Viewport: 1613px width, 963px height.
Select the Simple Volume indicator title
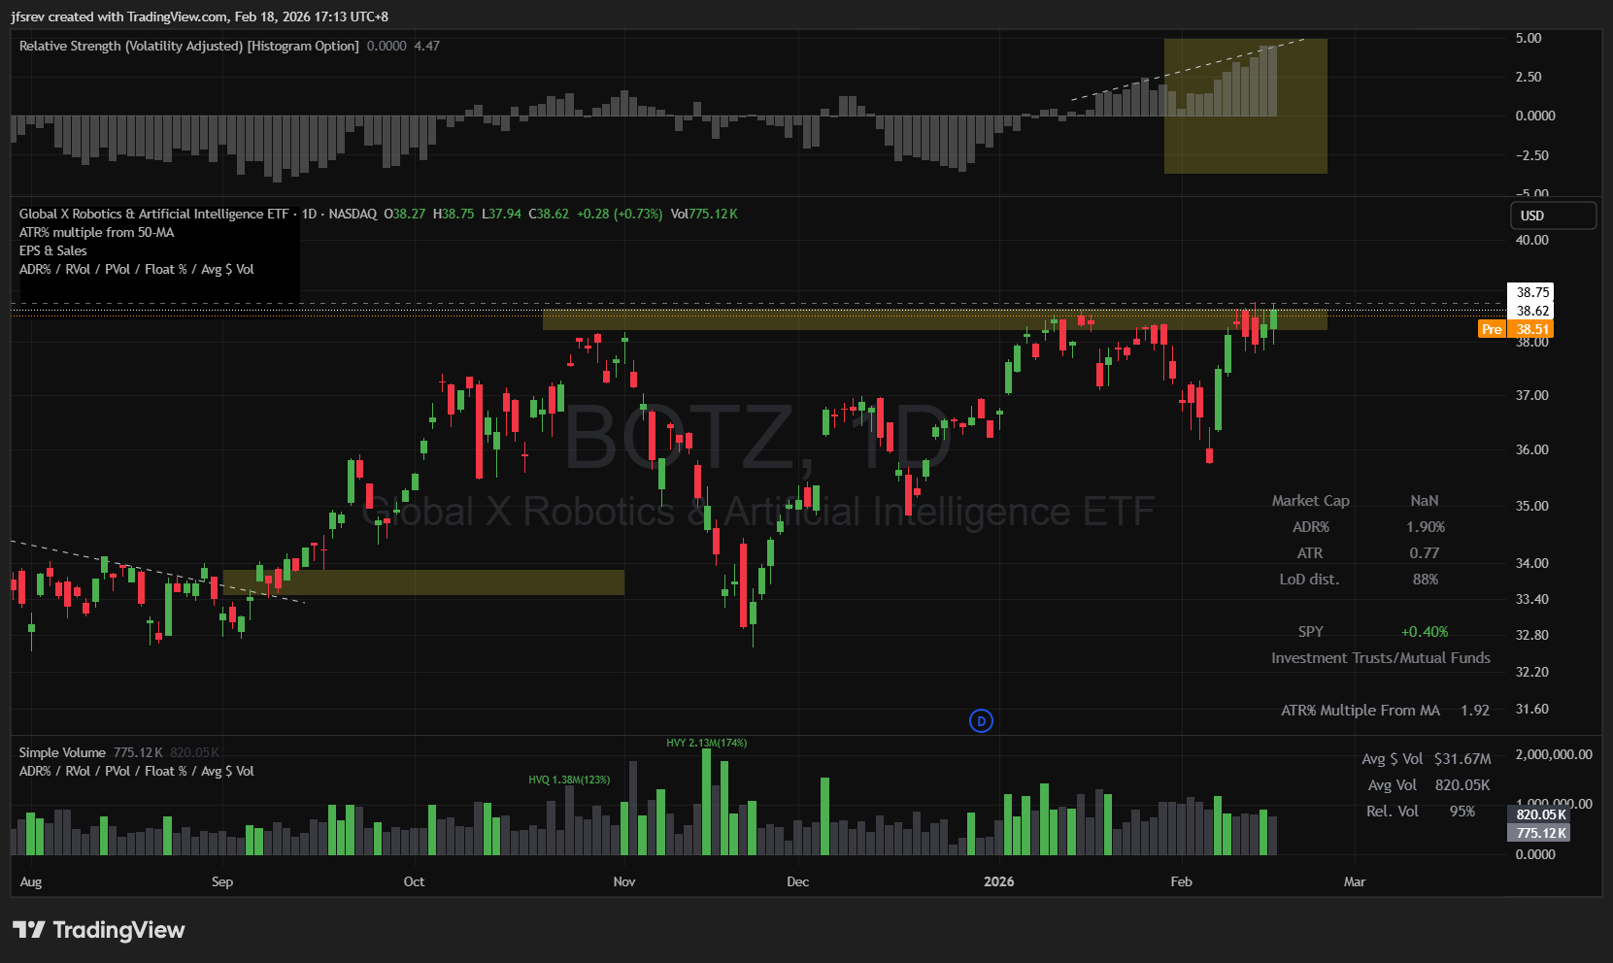(x=62, y=752)
